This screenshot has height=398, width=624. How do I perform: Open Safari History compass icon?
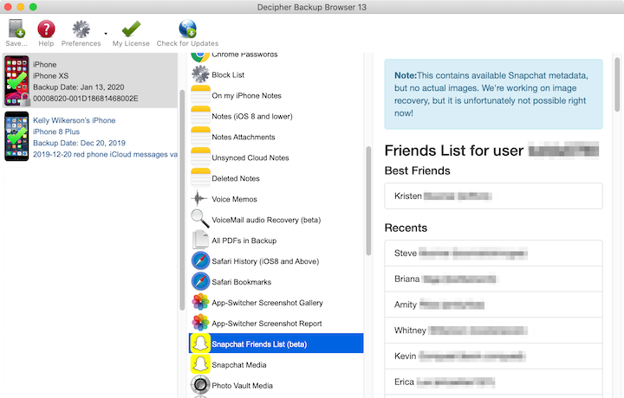200,260
